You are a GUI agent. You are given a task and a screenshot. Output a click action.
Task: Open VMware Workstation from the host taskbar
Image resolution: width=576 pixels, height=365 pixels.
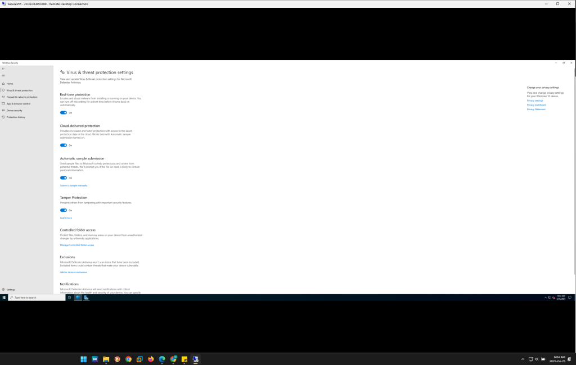pyautogui.click(x=139, y=359)
